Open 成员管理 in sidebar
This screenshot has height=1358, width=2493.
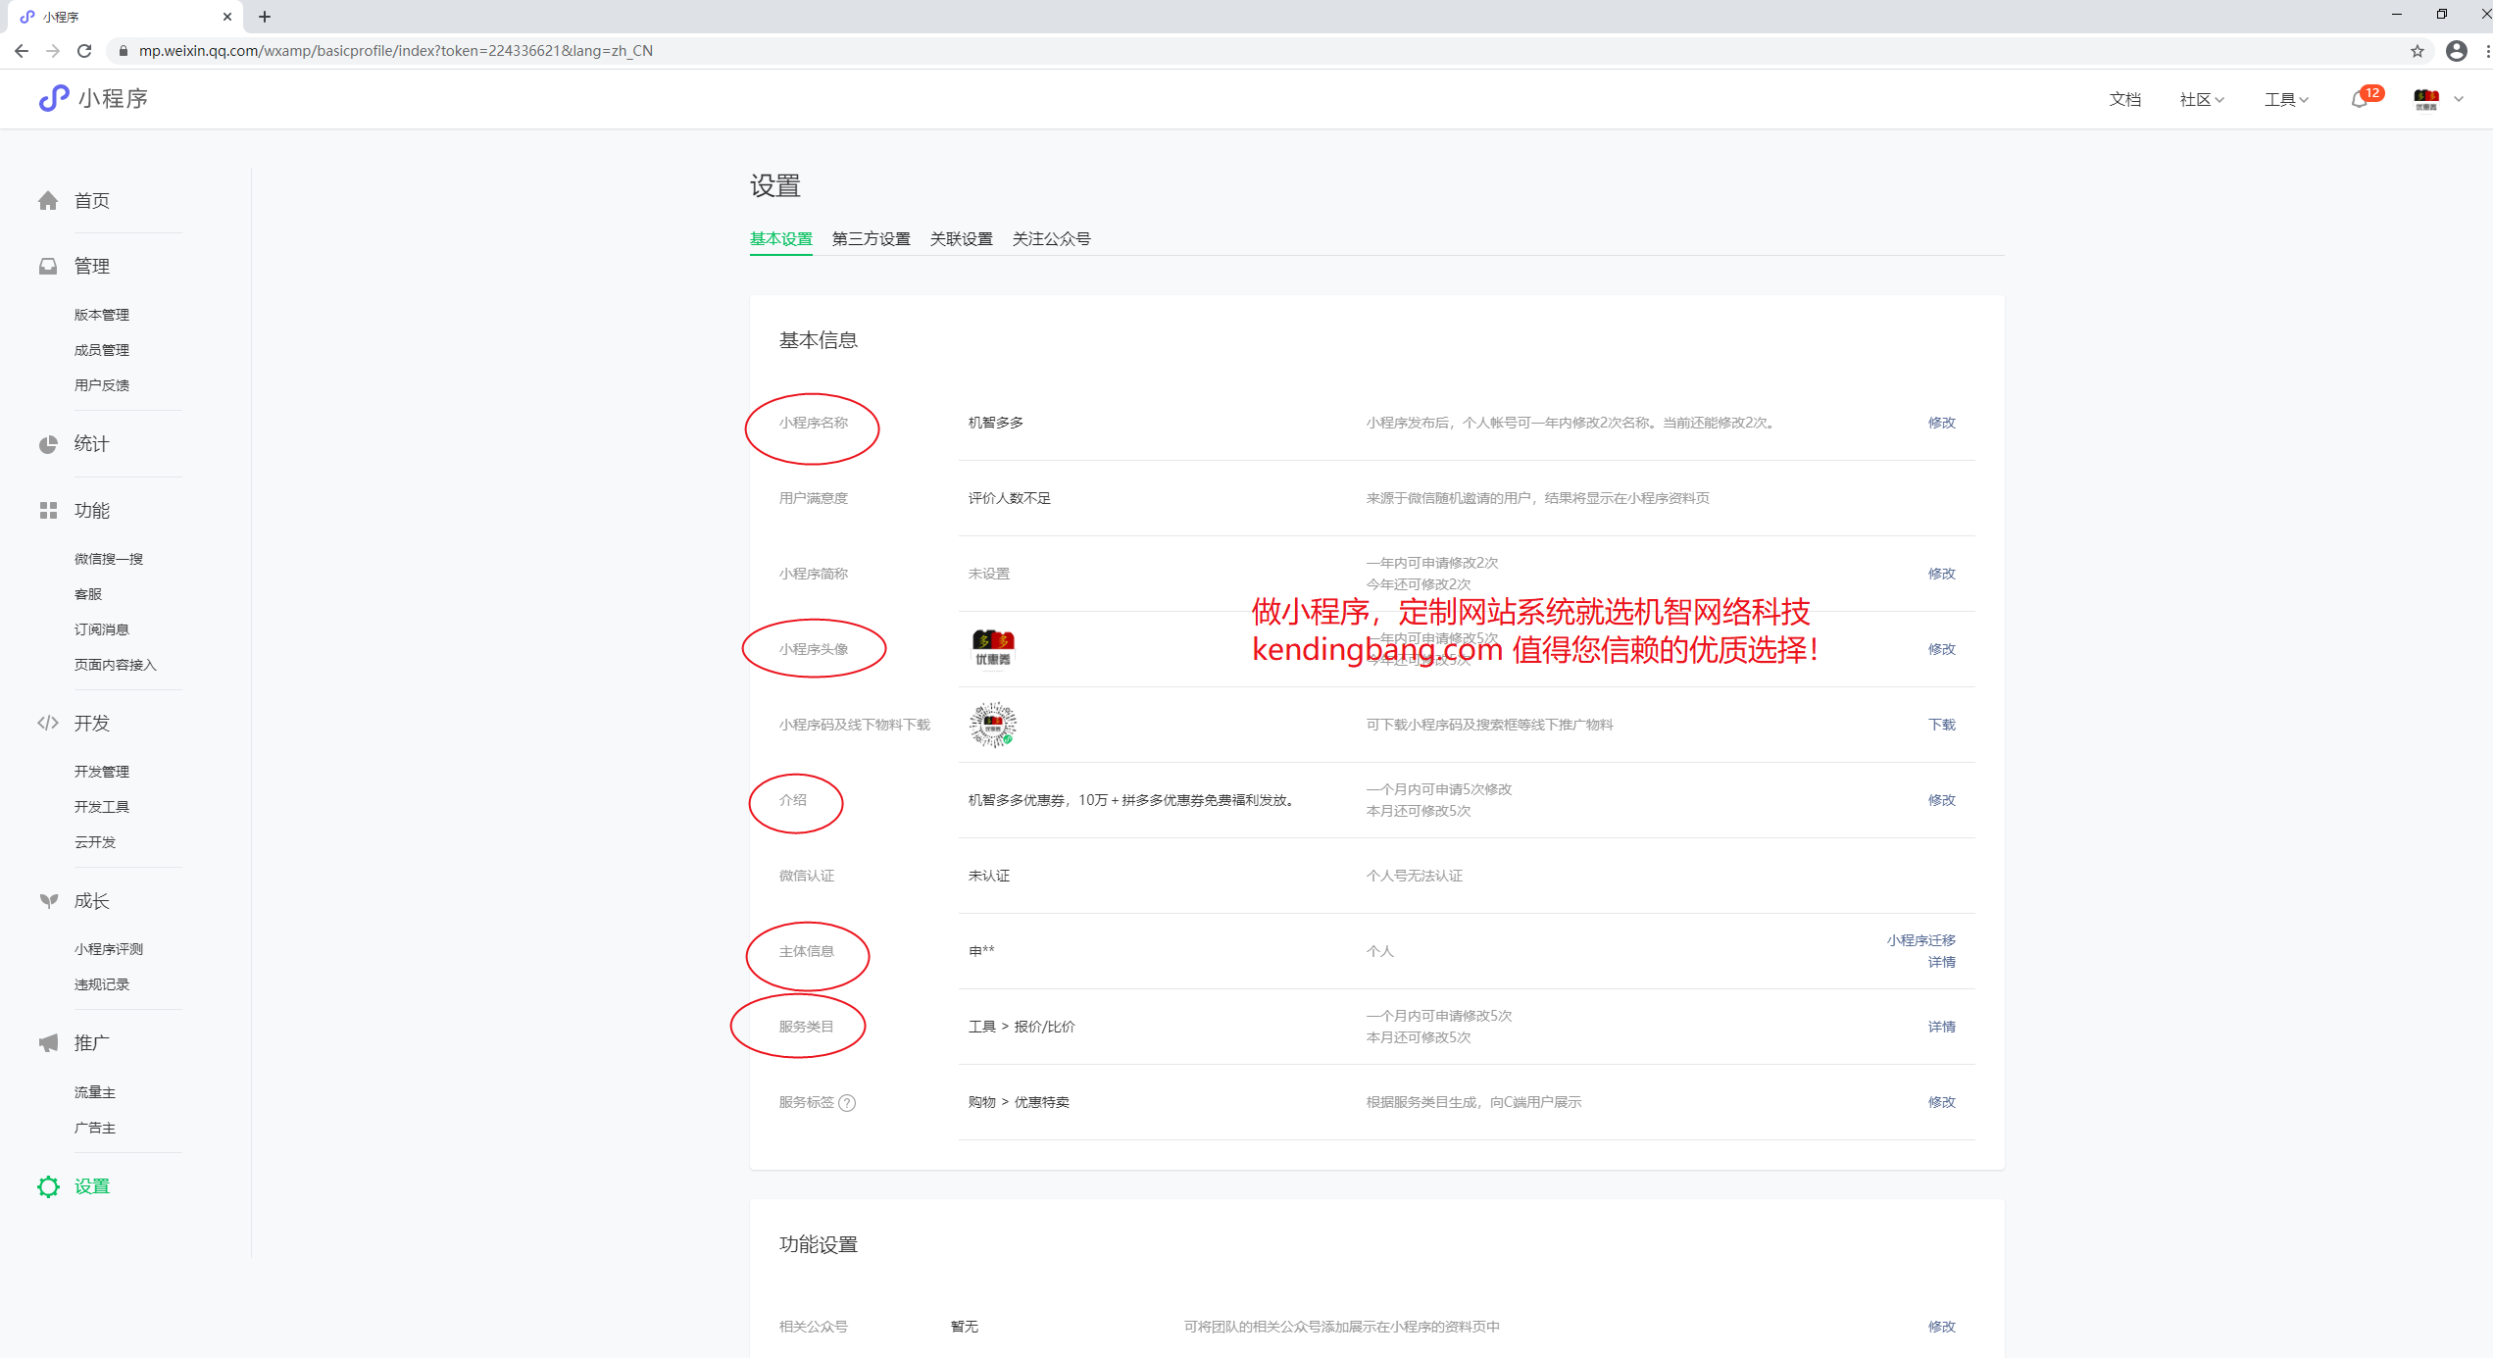(x=102, y=350)
